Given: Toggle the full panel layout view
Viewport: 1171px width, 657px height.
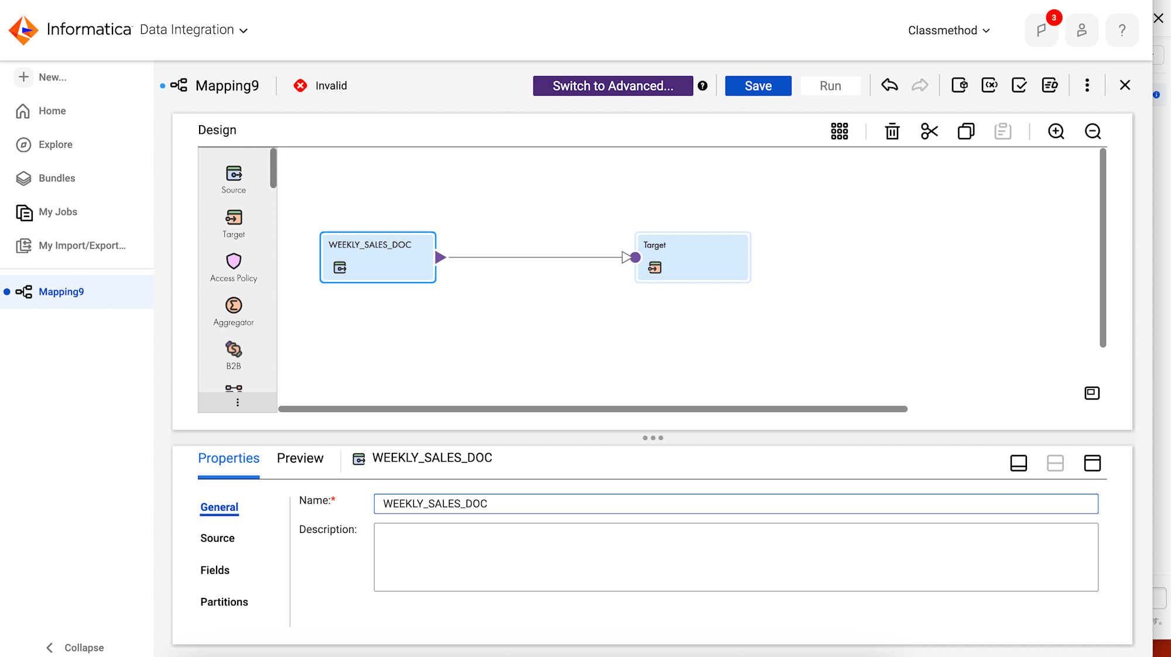Looking at the screenshot, I should coord(1092,463).
